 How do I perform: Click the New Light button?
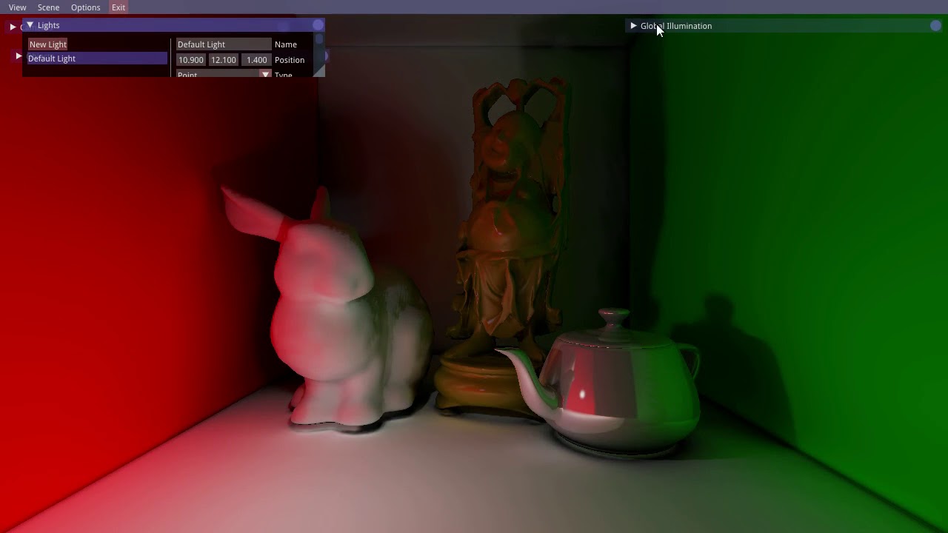48,44
